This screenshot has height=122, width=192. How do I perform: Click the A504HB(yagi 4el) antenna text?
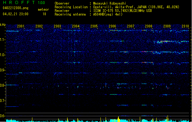108,14
